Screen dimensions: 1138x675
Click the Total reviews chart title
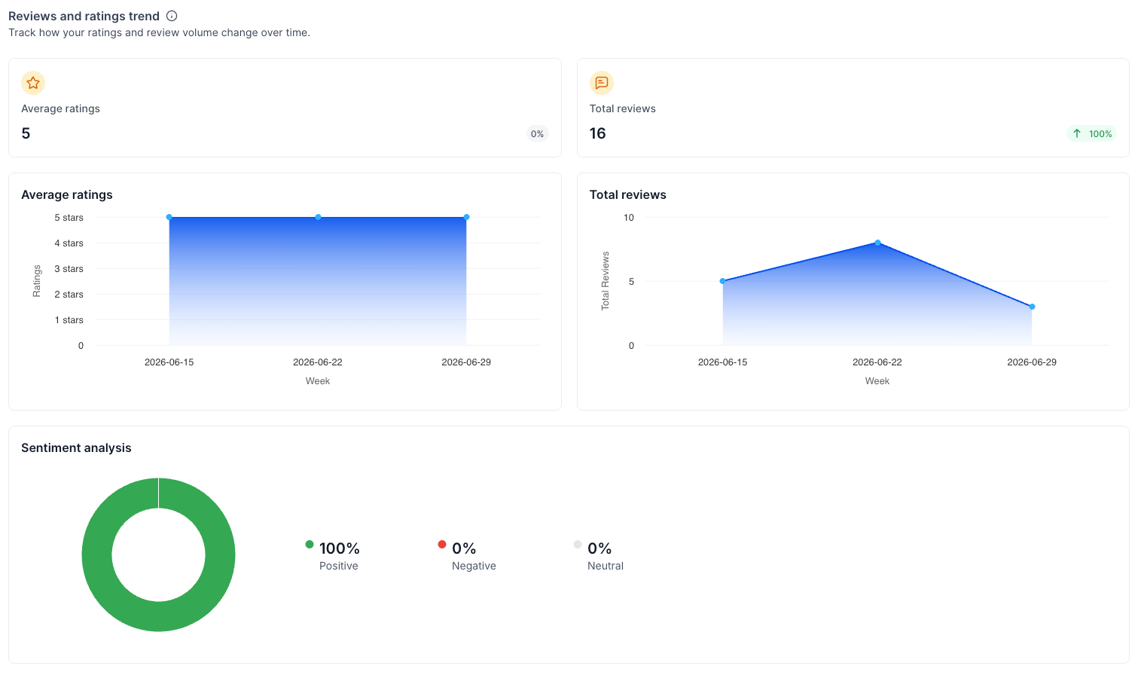628,194
